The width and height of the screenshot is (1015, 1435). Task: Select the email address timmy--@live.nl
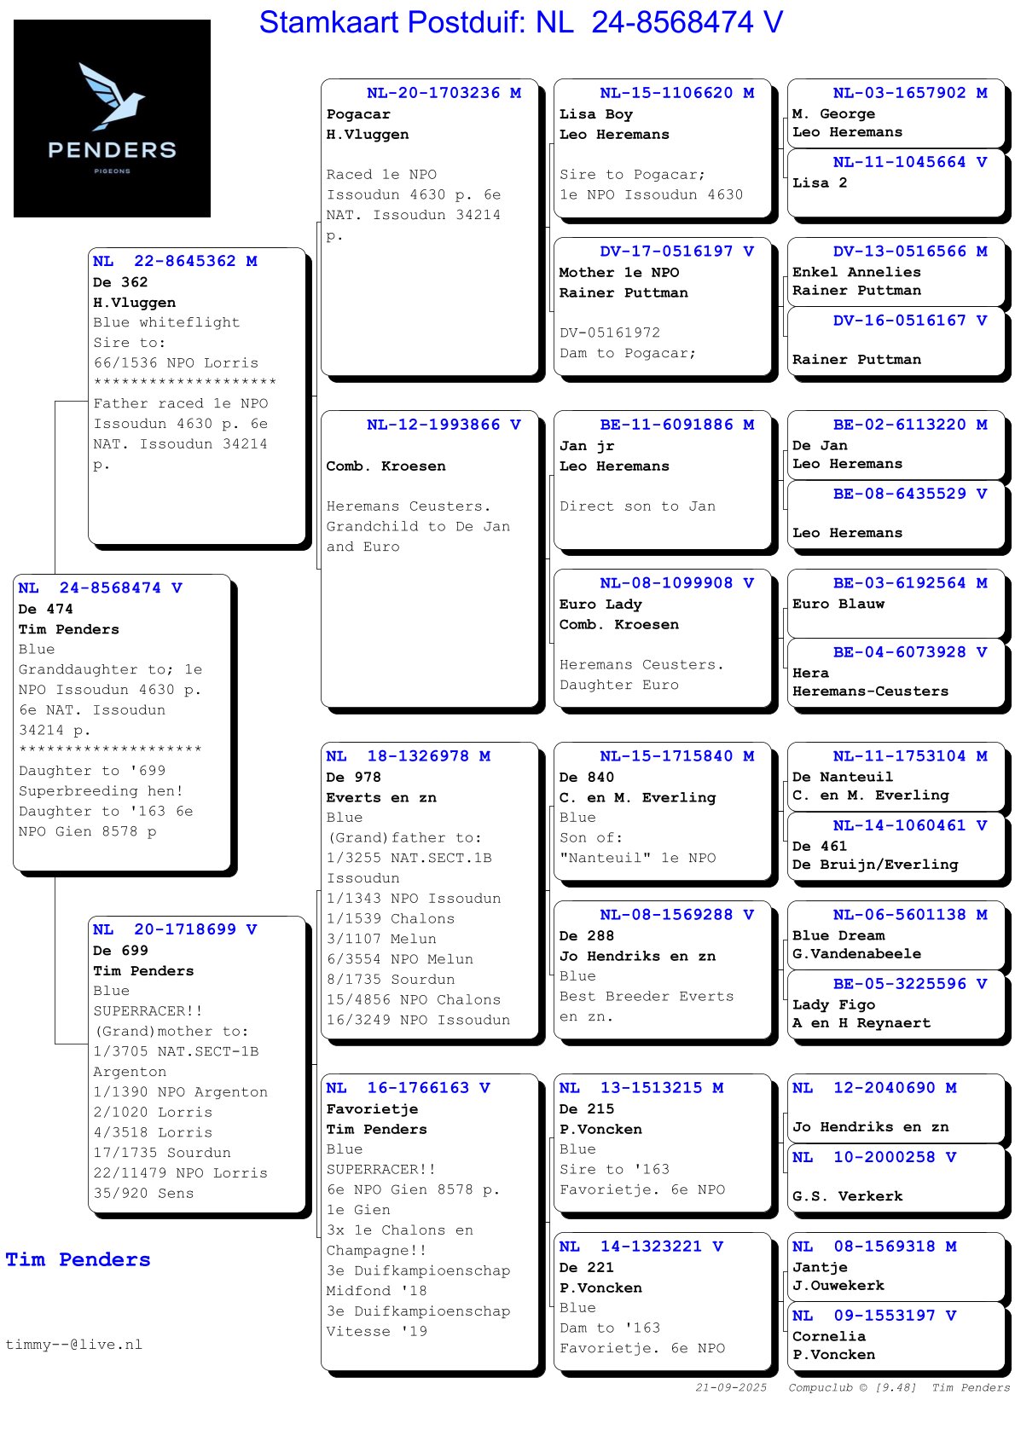click(x=74, y=1345)
